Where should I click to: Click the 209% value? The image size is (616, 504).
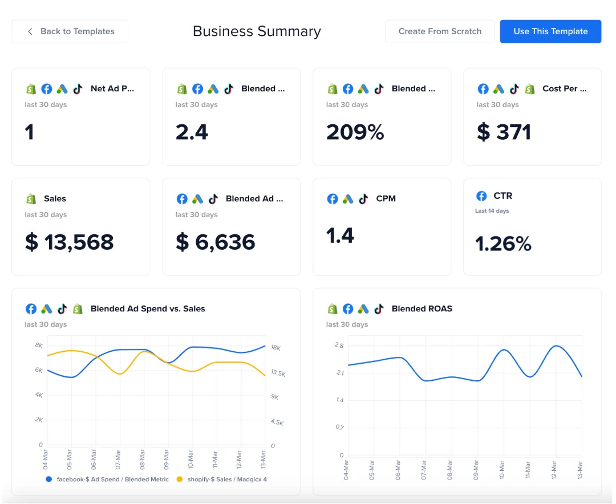pyautogui.click(x=355, y=132)
